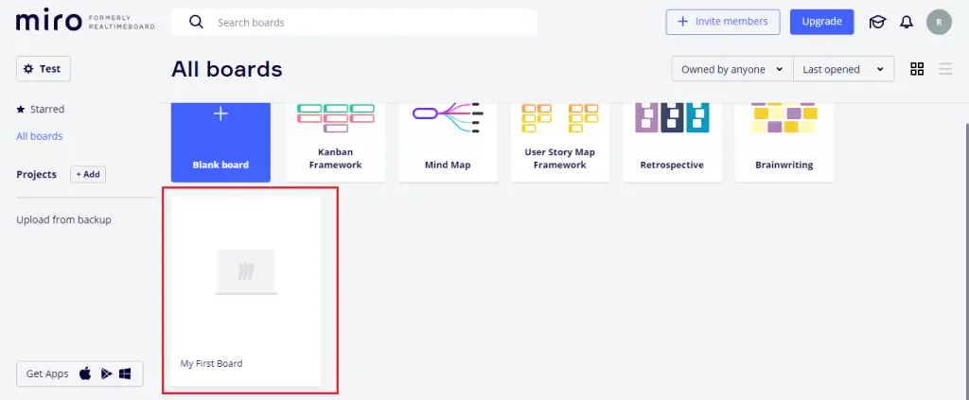The image size is (969, 400).
Task: Open the Test team settings
Action: [x=44, y=69]
